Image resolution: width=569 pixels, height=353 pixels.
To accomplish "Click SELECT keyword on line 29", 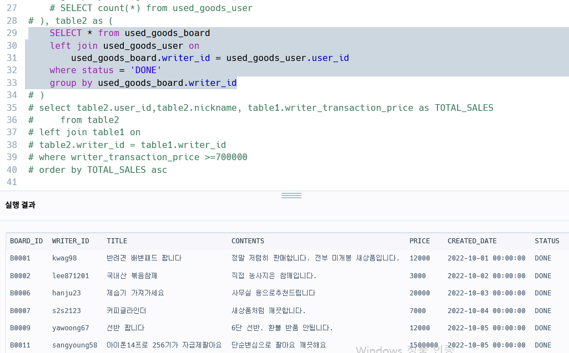I will [x=66, y=33].
